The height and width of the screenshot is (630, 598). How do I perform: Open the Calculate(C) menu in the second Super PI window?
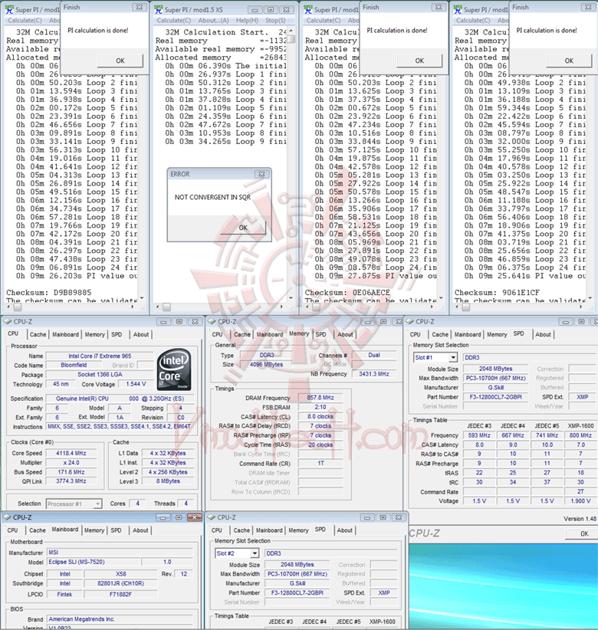click(173, 20)
